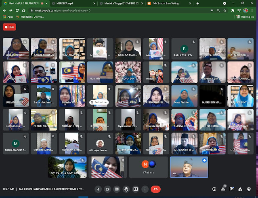Click muted mic icon on Saimah Katap tile
Screen dimensions: 258x198
click(25, 42)
